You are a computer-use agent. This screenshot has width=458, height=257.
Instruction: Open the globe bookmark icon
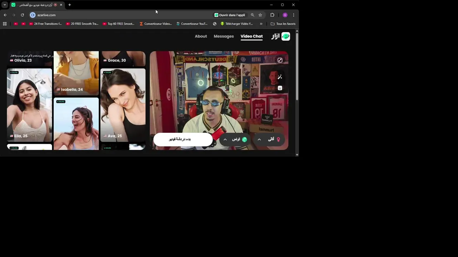(x=215, y=24)
